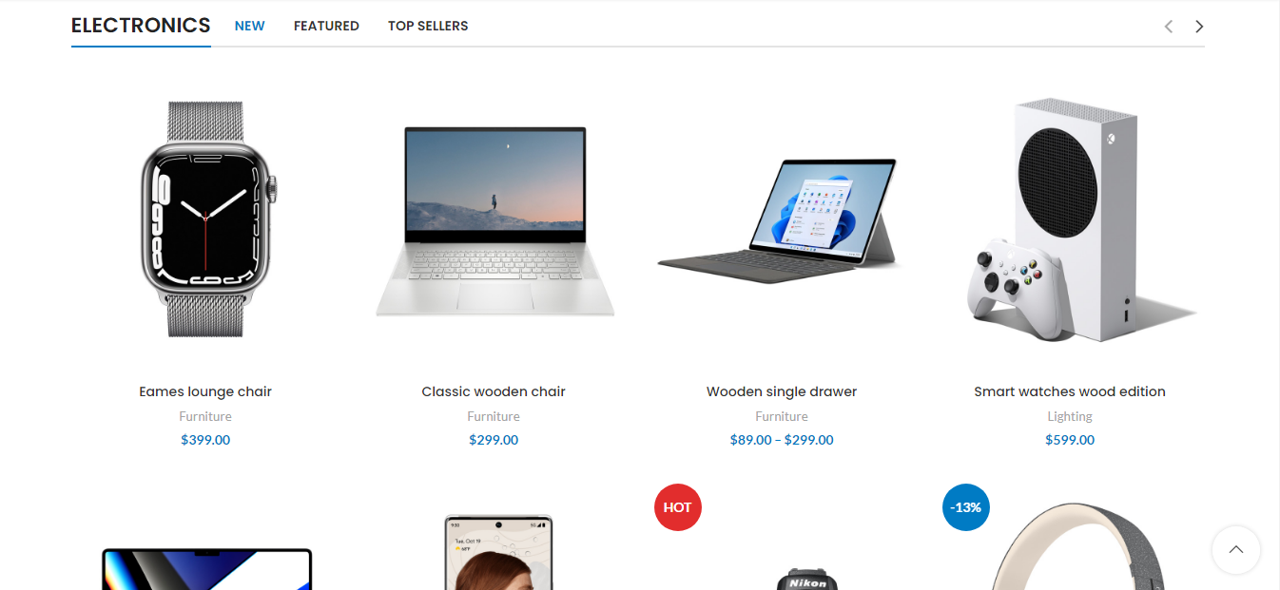This screenshot has width=1280, height=590.
Task: Select the silver laptop product image
Action: tap(494, 220)
